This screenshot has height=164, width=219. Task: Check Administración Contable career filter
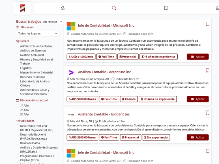(x=17, y=46)
